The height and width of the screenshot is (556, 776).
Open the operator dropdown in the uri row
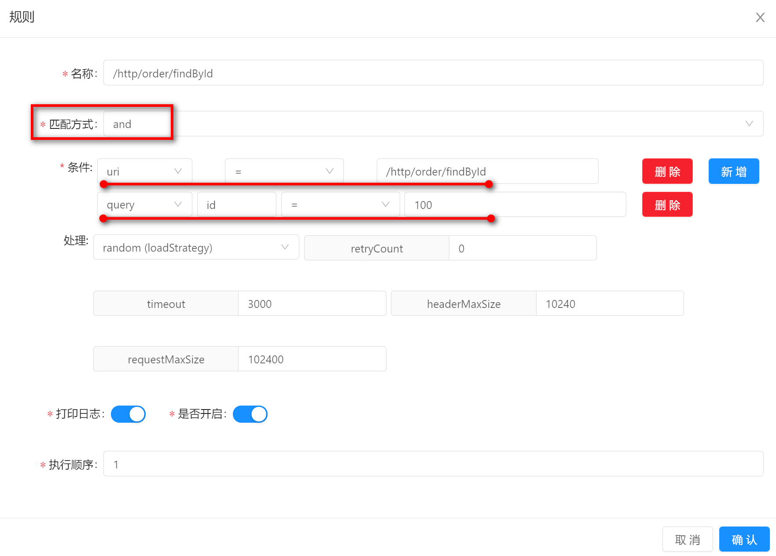[x=284, y=171]
